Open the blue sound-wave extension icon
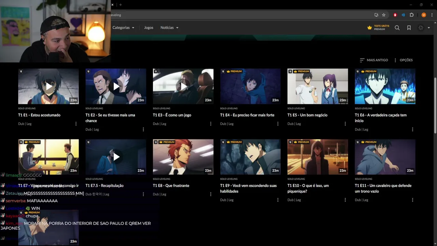The height and width of the screenshot is (246, 437). [403, 15]
